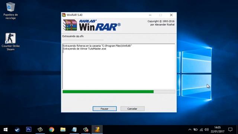The height and width of the screenshot is (134, 238).
Task: Open the taskbar app right of File Explorer
Action: (x=74, y=130)
